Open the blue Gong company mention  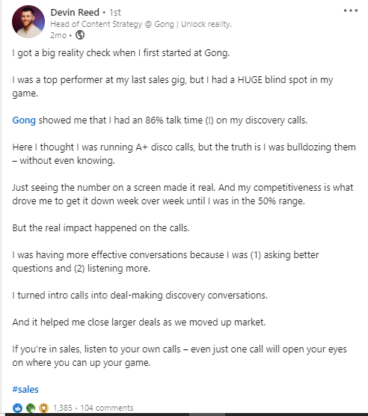coord(24,120)
